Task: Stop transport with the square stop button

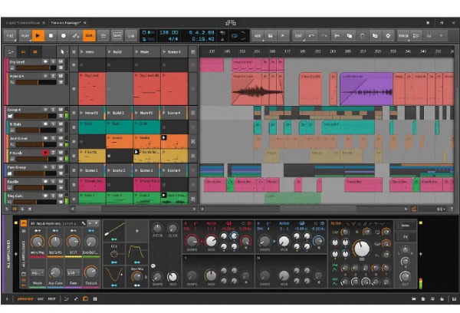Action: [x=51, y=36]
